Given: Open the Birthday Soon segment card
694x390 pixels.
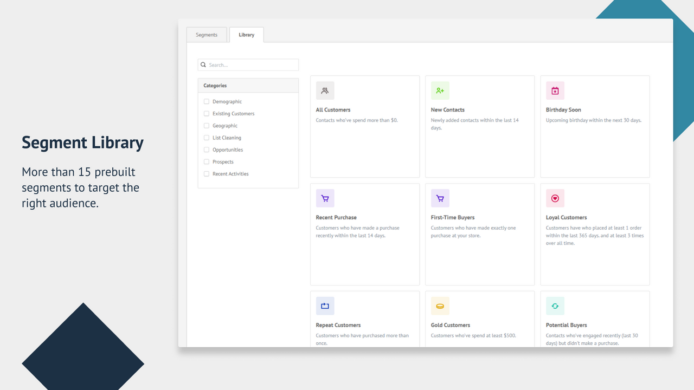Looking at the screenshot, I should tap(595, 126).
